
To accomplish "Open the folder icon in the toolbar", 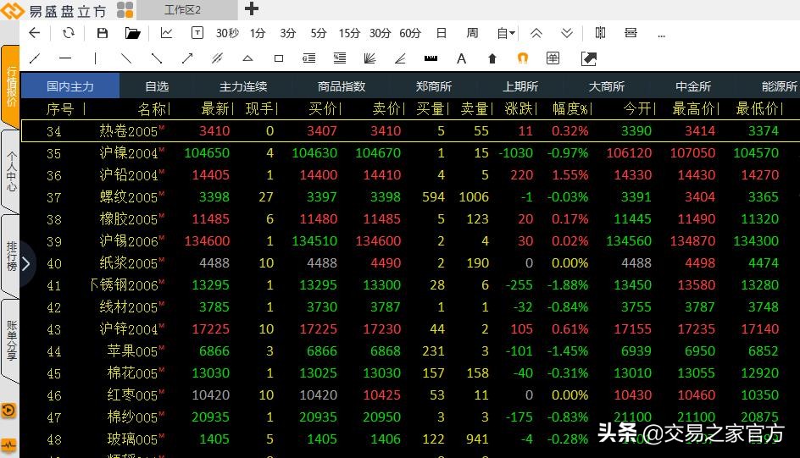I will coord(133,33).
